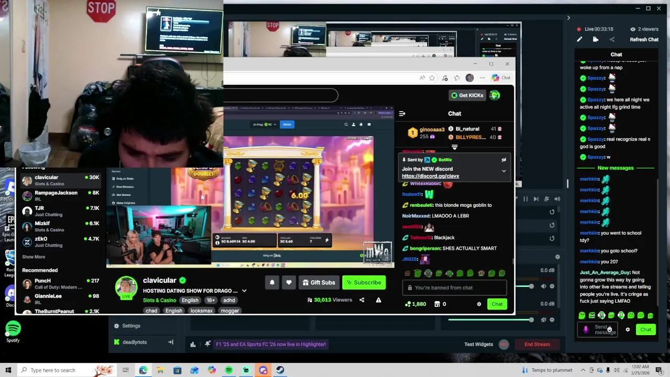Click the mogger tag
The width and height of the screenshot is (670, 377).
tap(230, 311)
